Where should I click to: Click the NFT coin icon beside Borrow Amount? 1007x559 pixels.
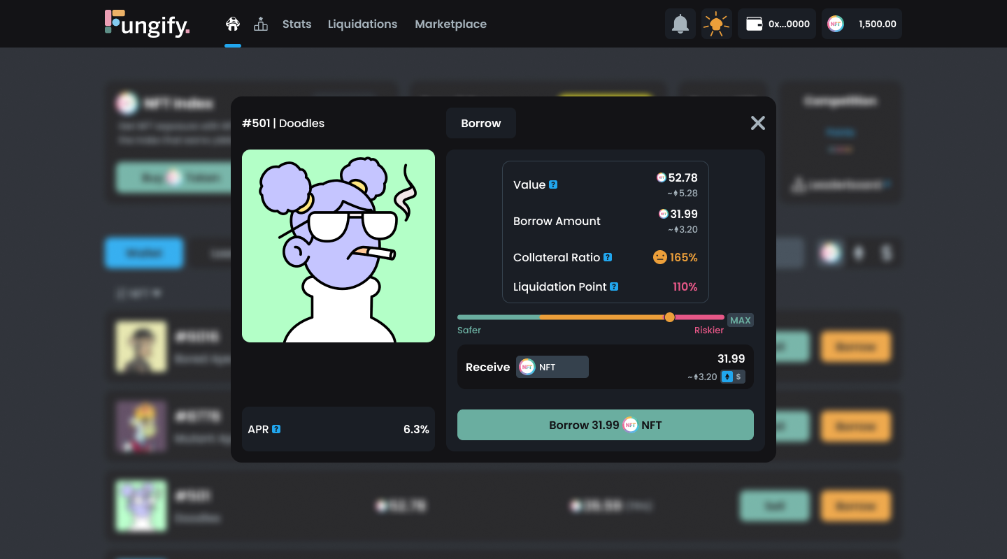pos(664,214)
